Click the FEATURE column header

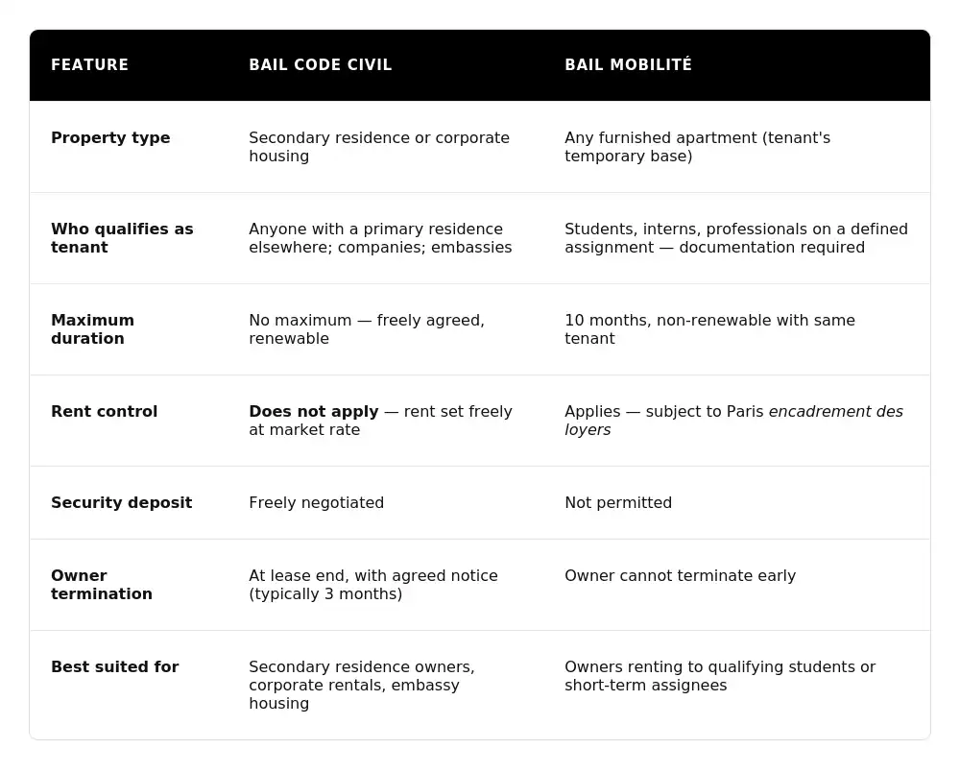tap(89, 65)
